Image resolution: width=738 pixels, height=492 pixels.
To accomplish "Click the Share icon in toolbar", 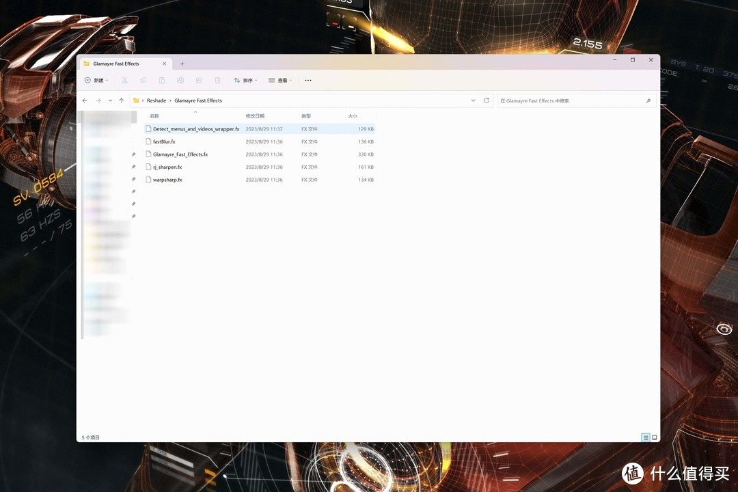I will [199, 81].
